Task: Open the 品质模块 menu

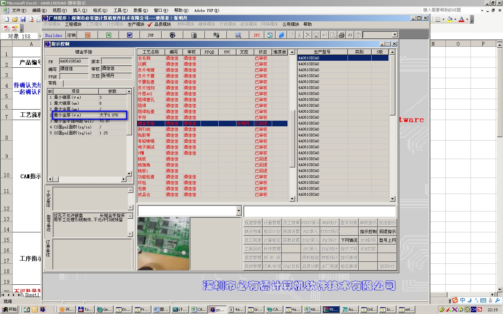Action: (163, 24)
